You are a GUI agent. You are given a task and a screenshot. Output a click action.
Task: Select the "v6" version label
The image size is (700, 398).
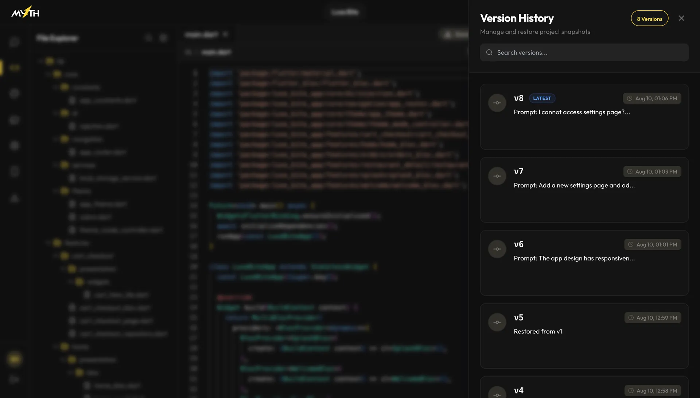[518, 244]
